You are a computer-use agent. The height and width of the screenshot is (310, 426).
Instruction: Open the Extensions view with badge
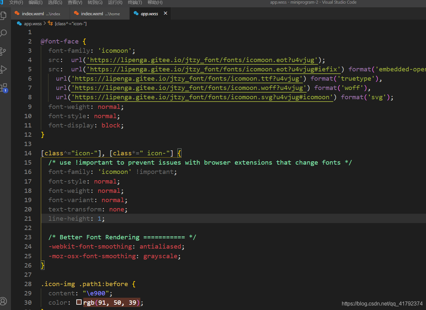click(x=3, y=88)
